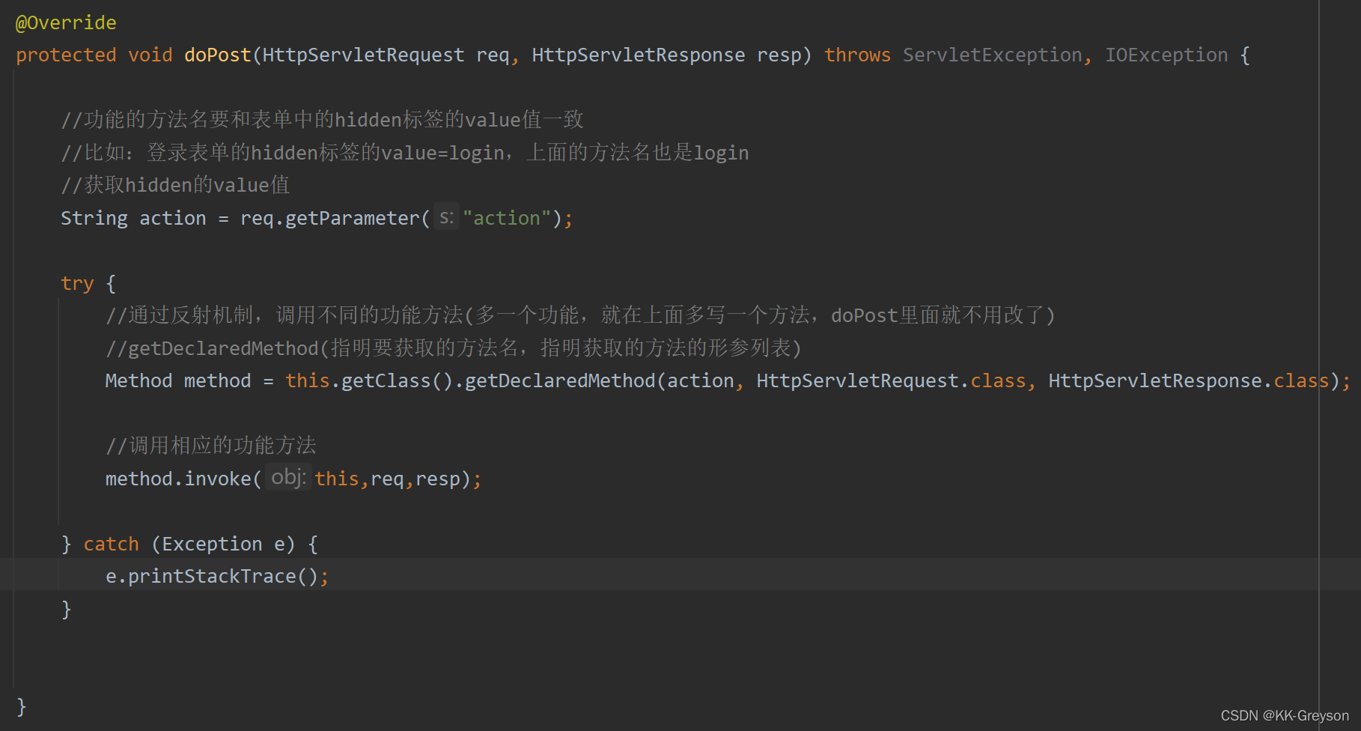Click the comment //获取hidden的value值

tap(175, 185)
